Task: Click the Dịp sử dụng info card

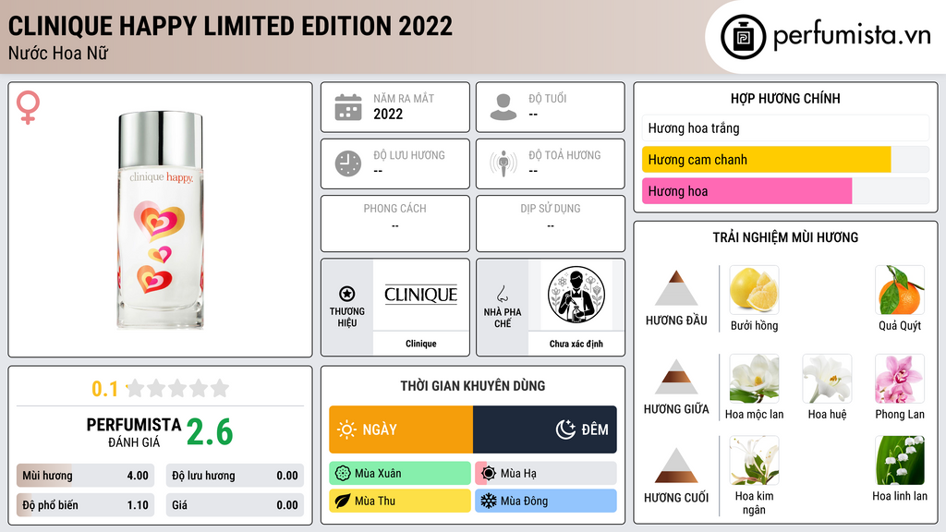Action: [x=551, y=224]
